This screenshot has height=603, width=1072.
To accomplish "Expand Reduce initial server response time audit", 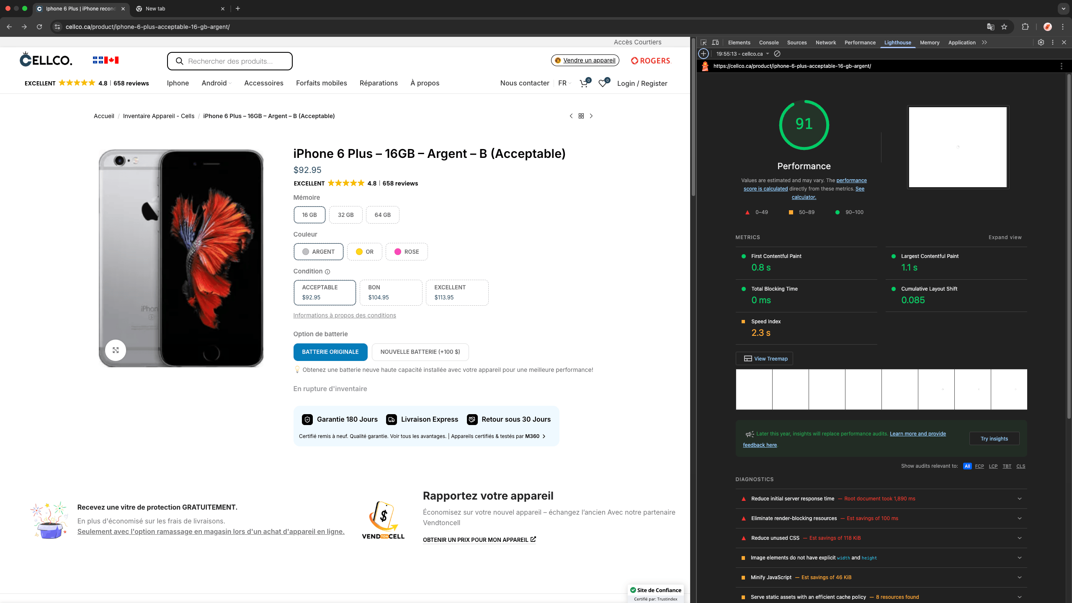I will 881,499.
